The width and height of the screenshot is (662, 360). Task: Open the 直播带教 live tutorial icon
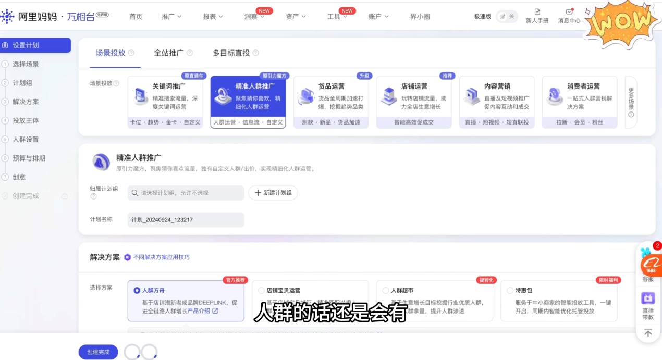(648, 297)
